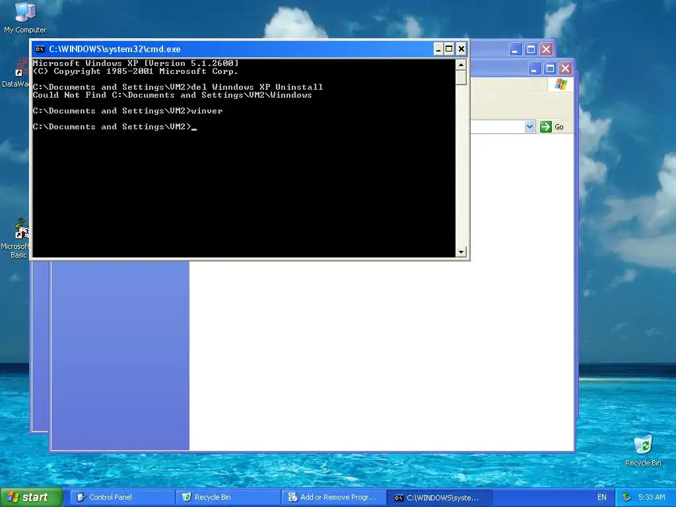The width and height of the screenshot is (676, 507).
Task: Click the 5:33 AM clock
Action: point(652,498)
